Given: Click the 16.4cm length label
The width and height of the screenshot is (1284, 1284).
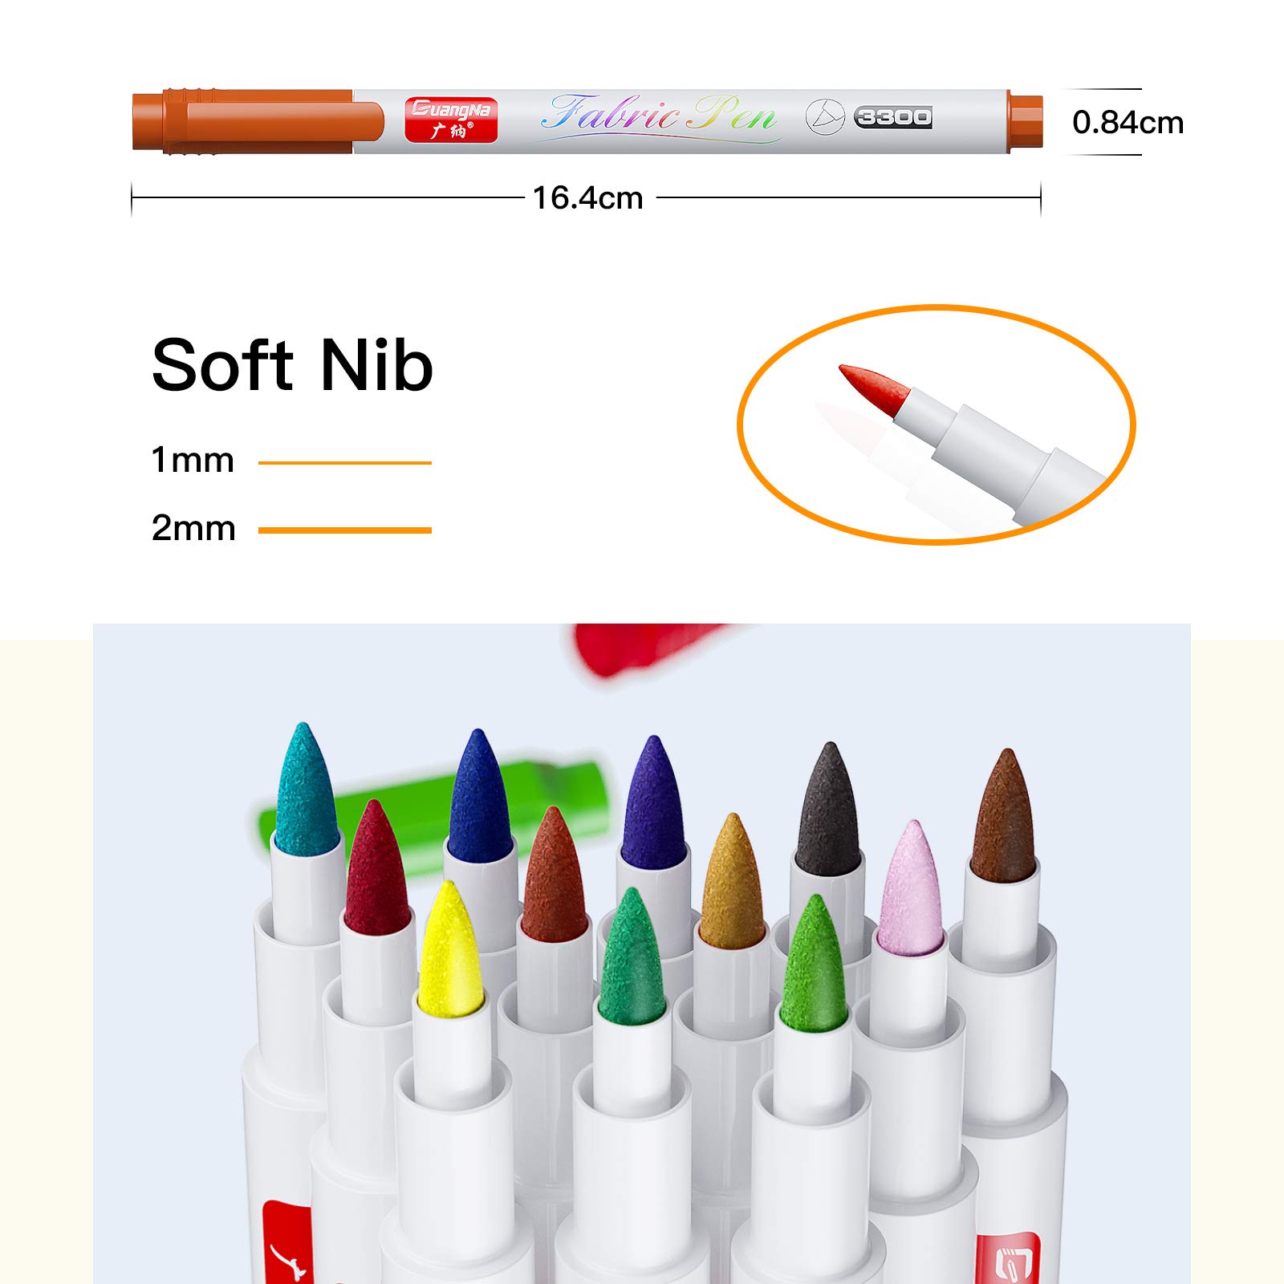Looking at the screenshot, I should 588,197.
